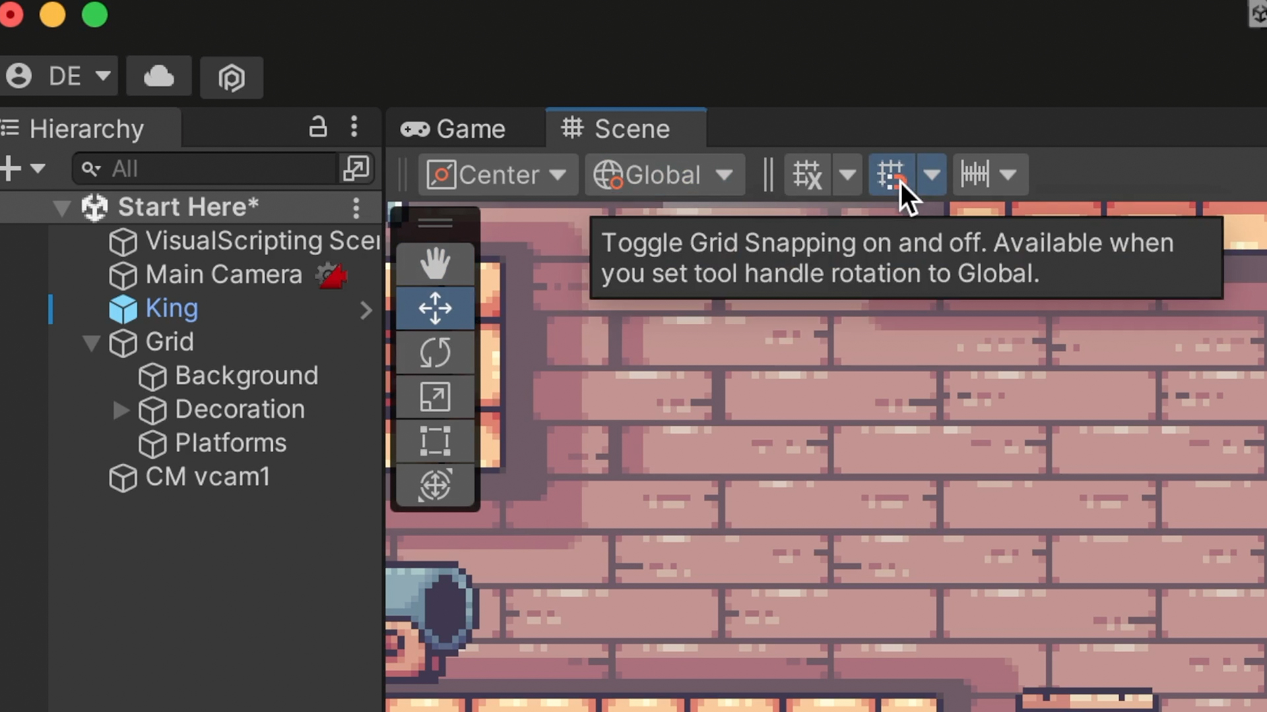Collapse the Start Here scene
The height and width of the screenshot is (712, 1267).
(x=61, y=208)
